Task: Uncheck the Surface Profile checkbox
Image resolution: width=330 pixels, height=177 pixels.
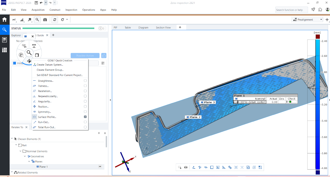Action: tap(85, 117)
